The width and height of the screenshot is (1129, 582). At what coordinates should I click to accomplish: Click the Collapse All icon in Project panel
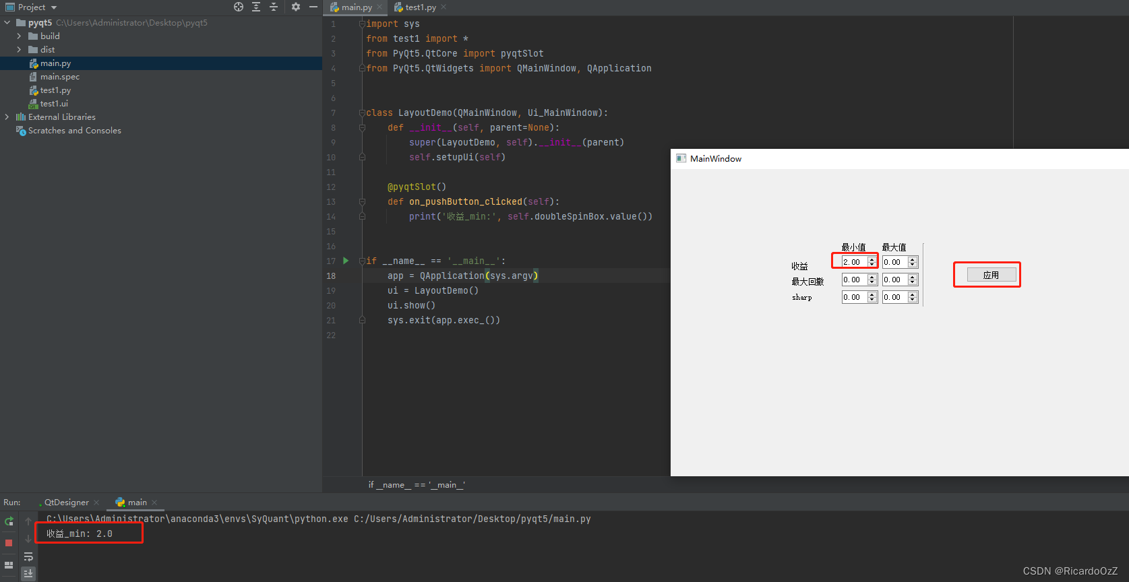pyautogui.click(x=274, y=7)
